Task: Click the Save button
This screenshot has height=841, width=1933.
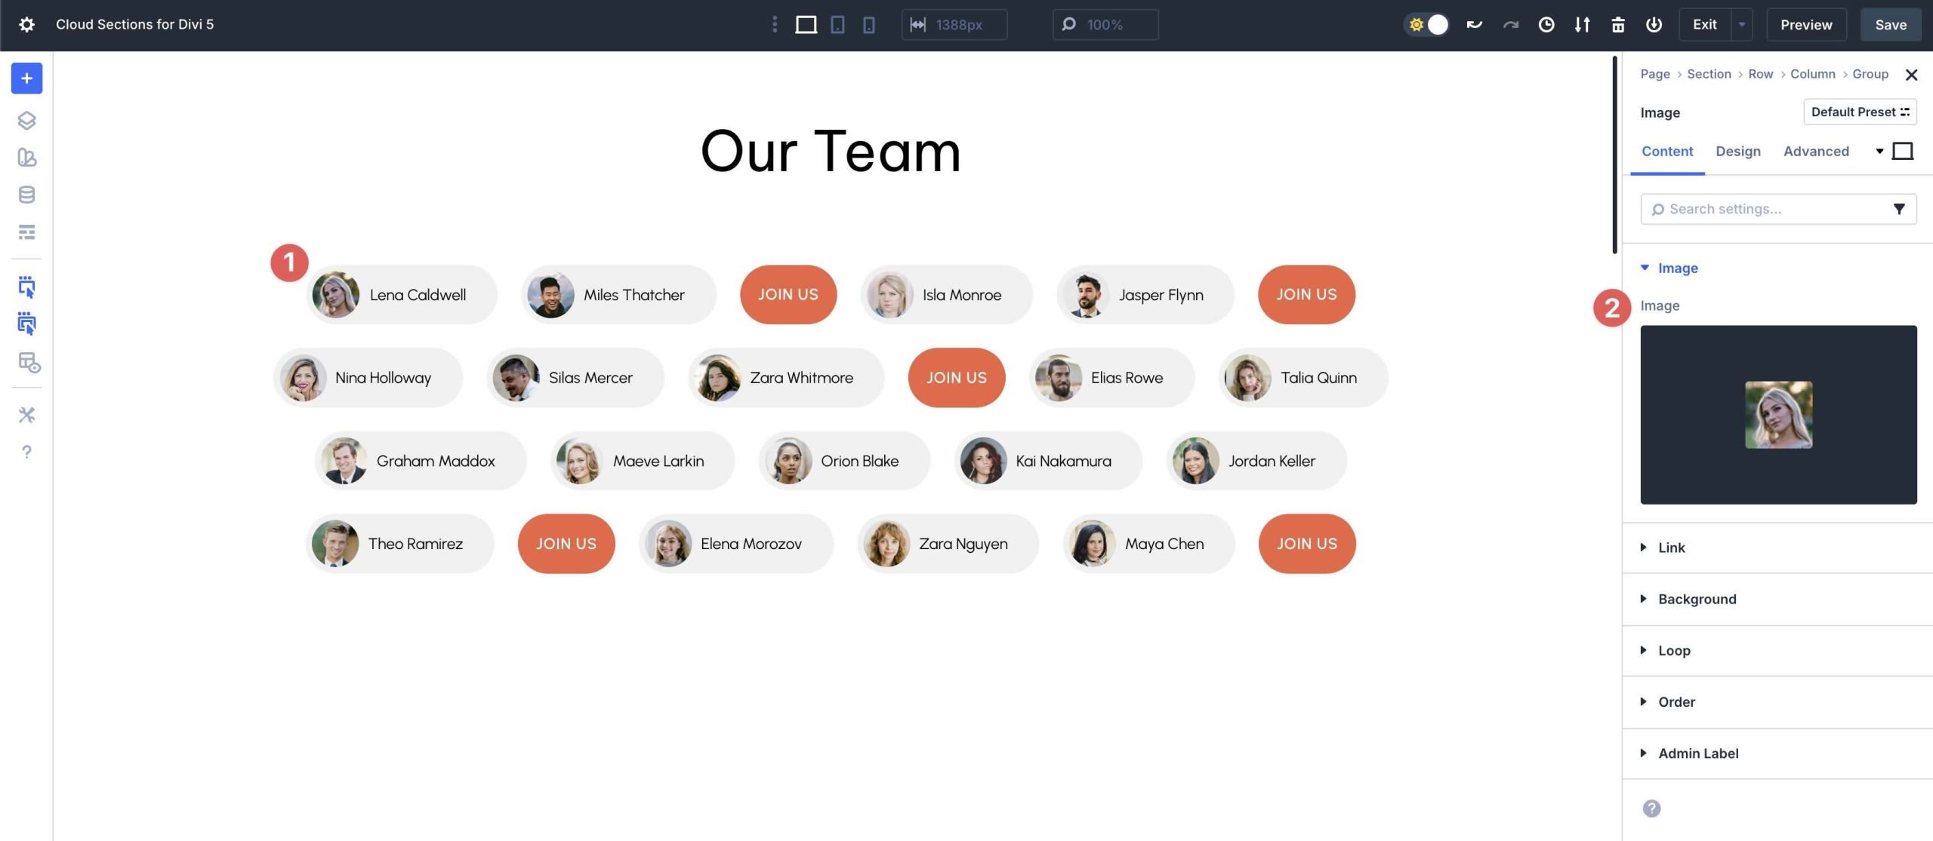Action: click(x=1891, y=24)
